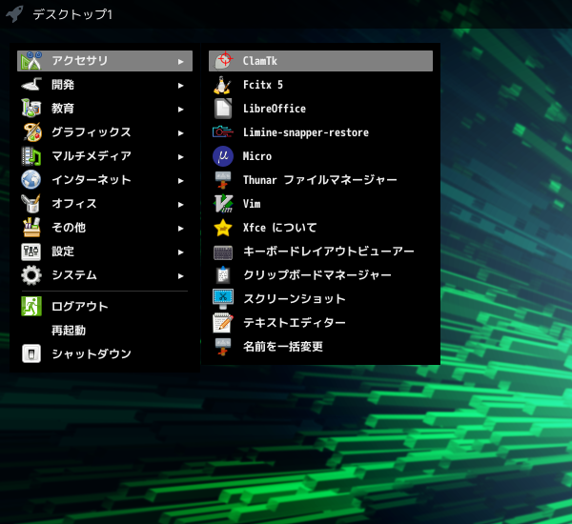Expand グラフィックス submenu arrow

tap(180, 133)
